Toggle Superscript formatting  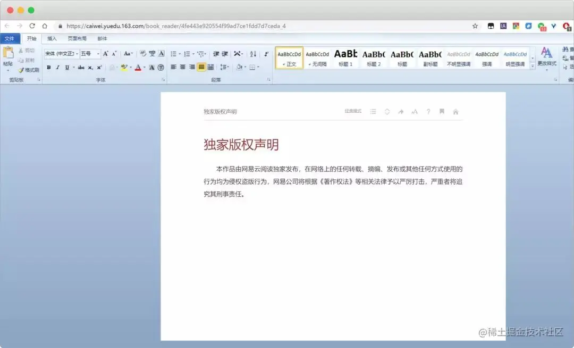(x=99, y=68)
